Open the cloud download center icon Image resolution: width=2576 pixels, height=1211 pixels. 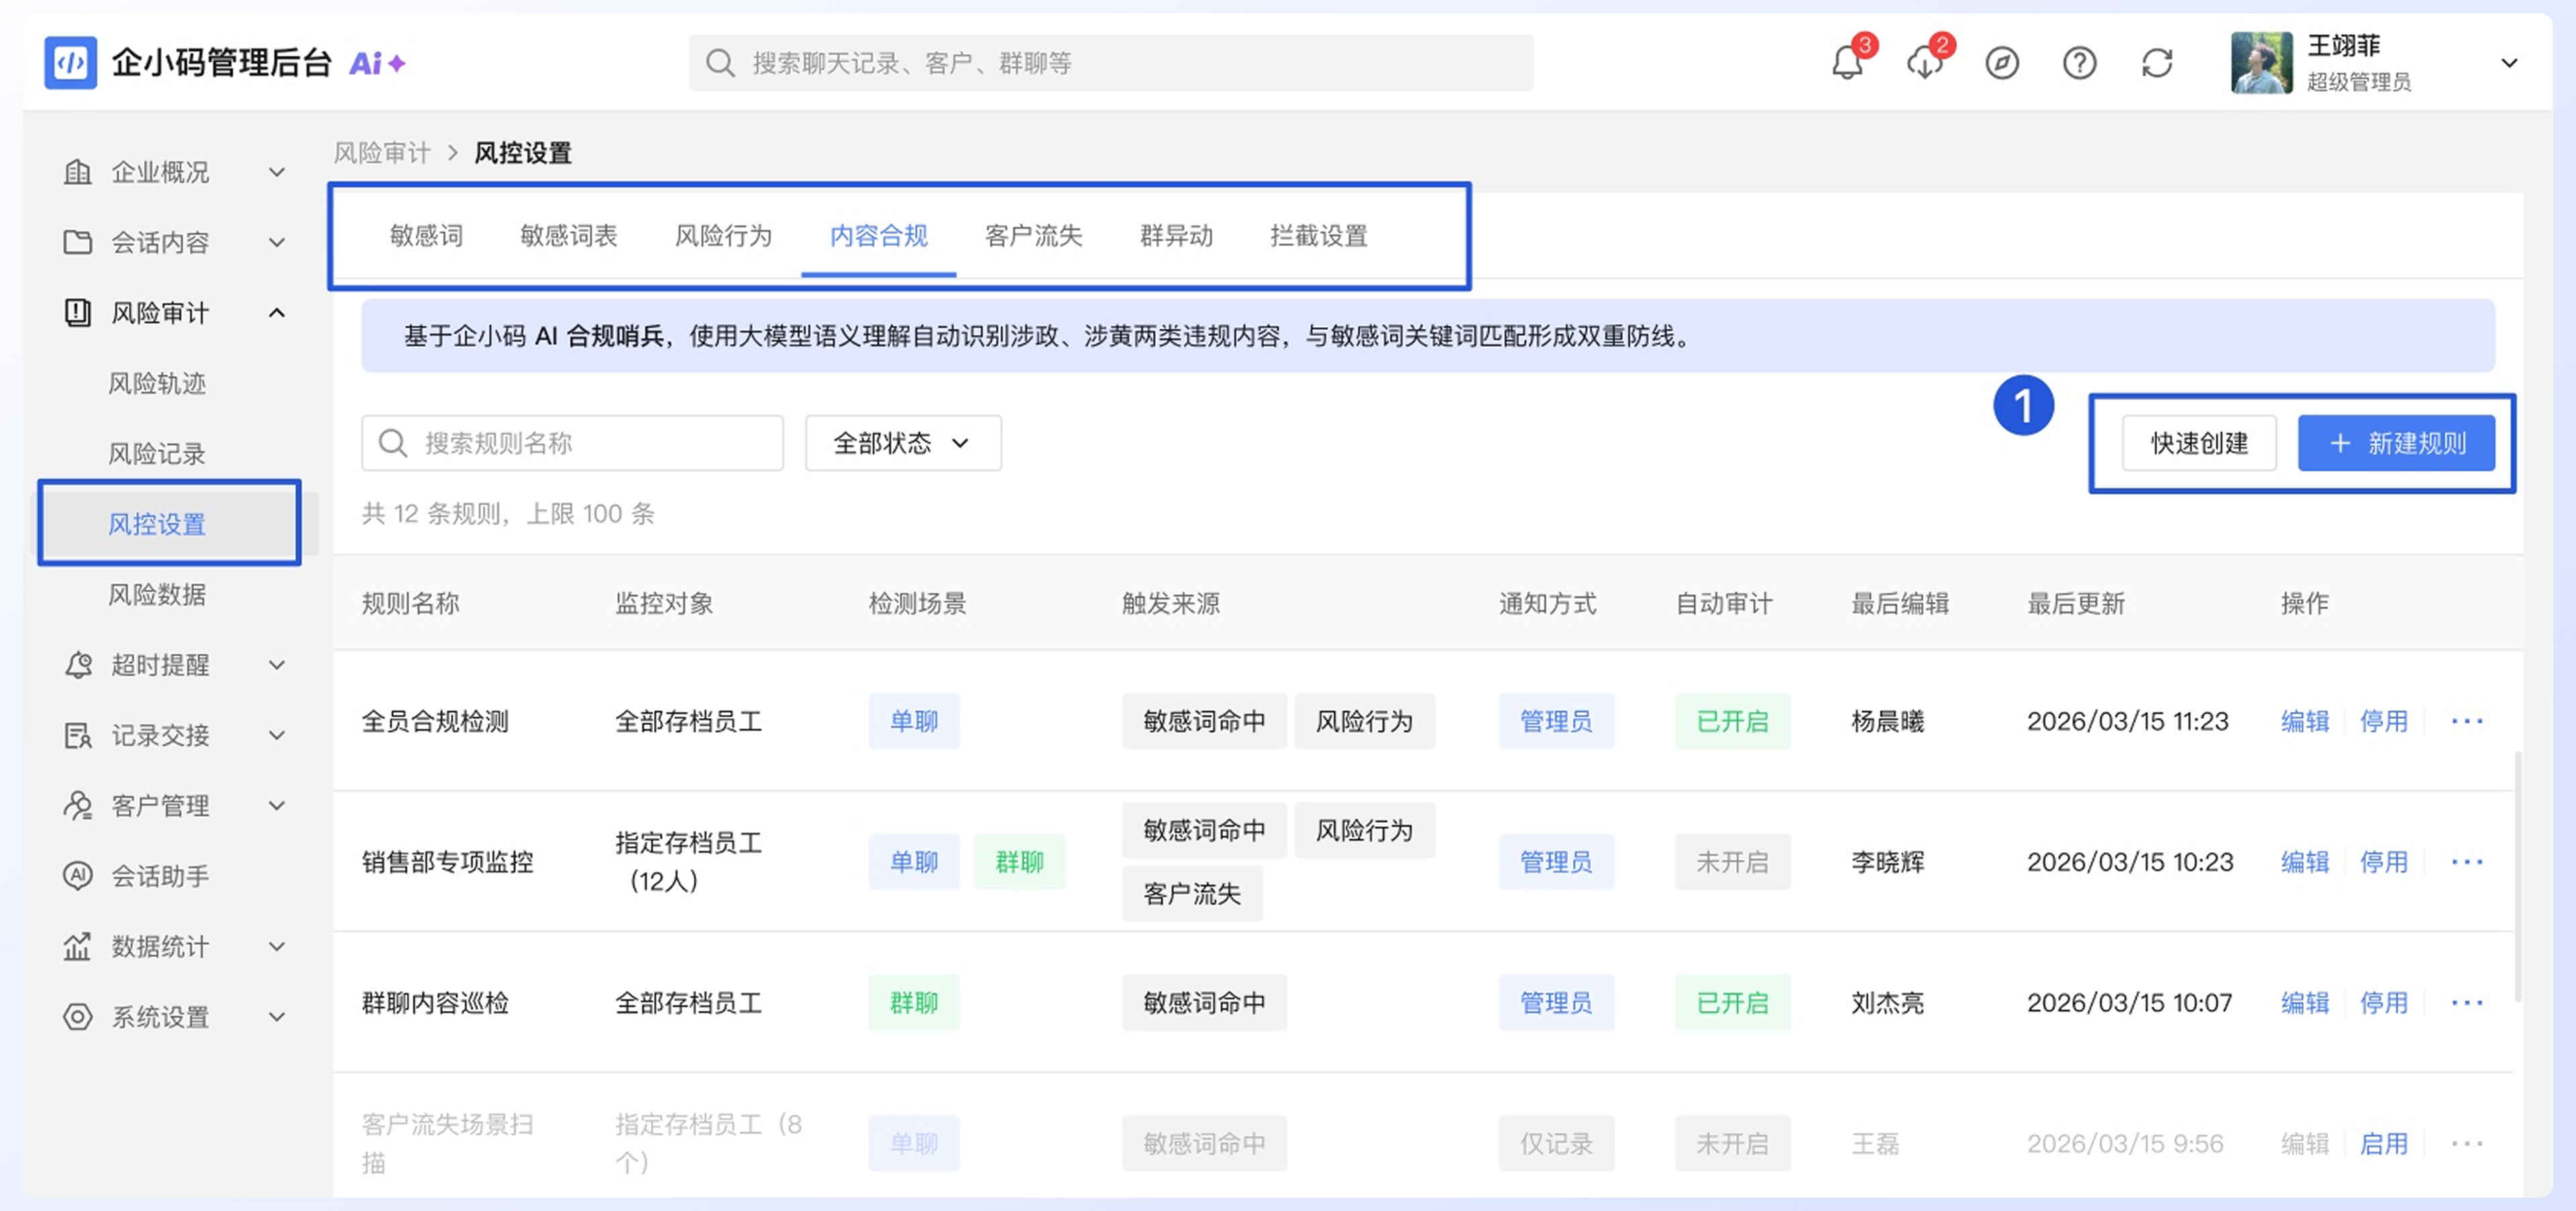point(1924,63)
